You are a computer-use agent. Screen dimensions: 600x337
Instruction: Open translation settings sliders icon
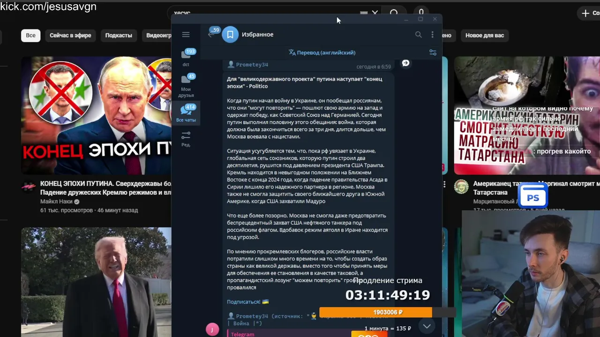click(433, 52)
